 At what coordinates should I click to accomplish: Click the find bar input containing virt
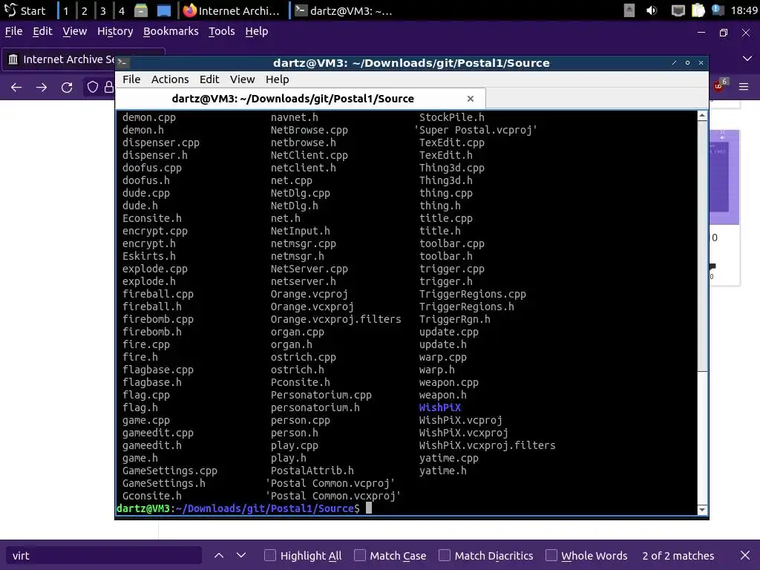tap(104, 555)
